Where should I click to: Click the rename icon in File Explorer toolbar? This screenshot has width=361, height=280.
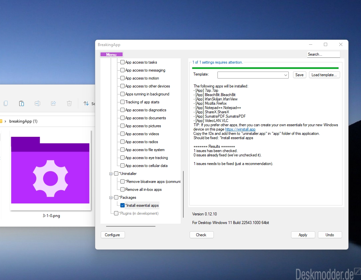tap(37, 103)
